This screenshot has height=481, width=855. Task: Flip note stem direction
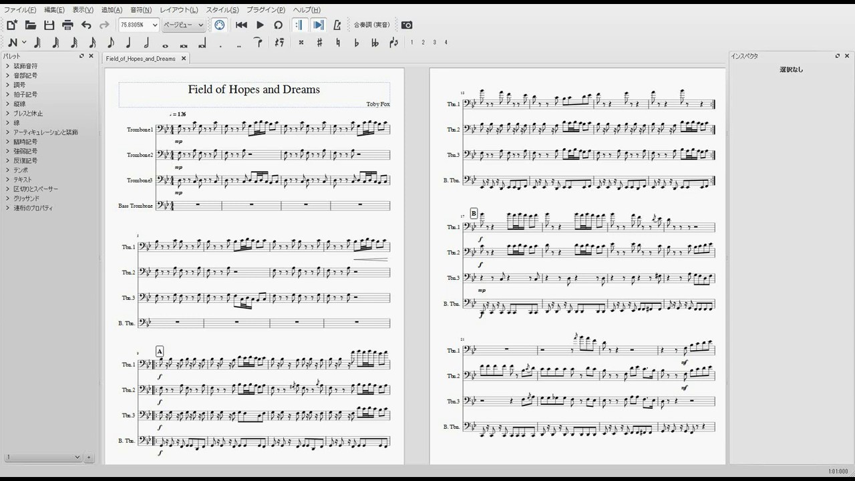[393, 43]
